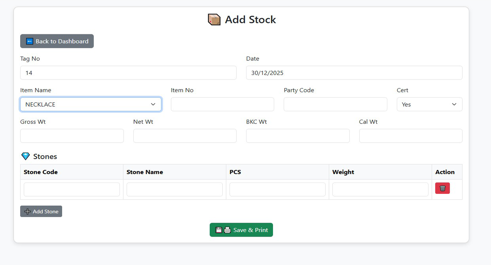Click into the Gross Wt field
The height and width of the screenshot is (265, 491).
click(72, 136)
